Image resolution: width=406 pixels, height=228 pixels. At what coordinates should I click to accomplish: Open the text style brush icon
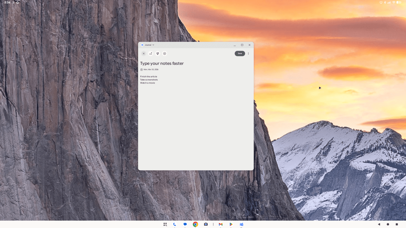[x=158, y=53]
